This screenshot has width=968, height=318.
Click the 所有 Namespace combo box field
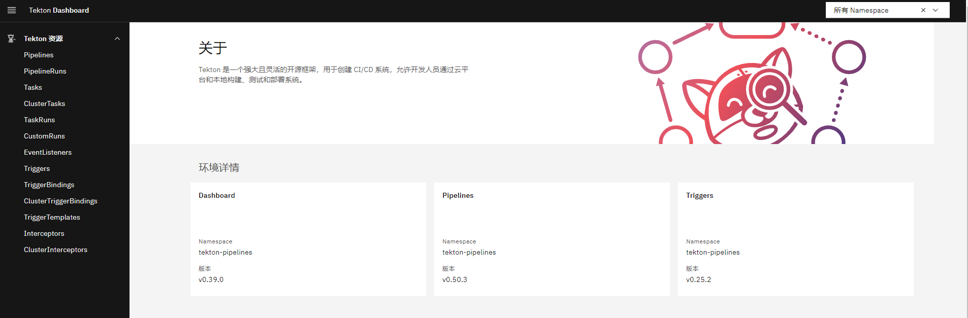(871, 10)
